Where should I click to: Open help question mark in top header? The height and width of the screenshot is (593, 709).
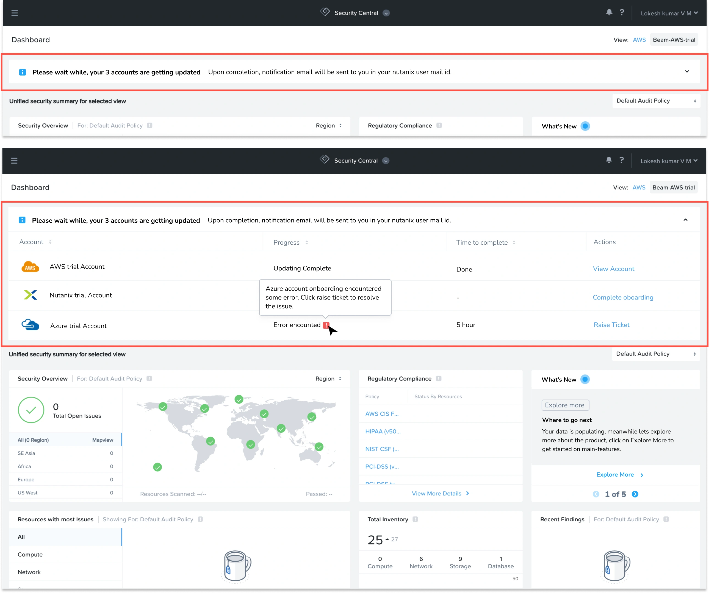point(622,12)
